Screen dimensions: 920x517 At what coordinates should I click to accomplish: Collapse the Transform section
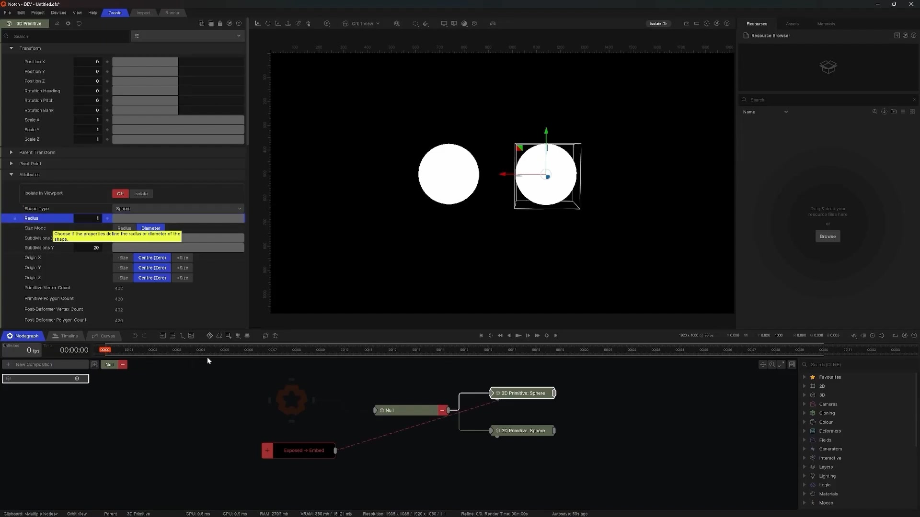(x=11, y=48)
